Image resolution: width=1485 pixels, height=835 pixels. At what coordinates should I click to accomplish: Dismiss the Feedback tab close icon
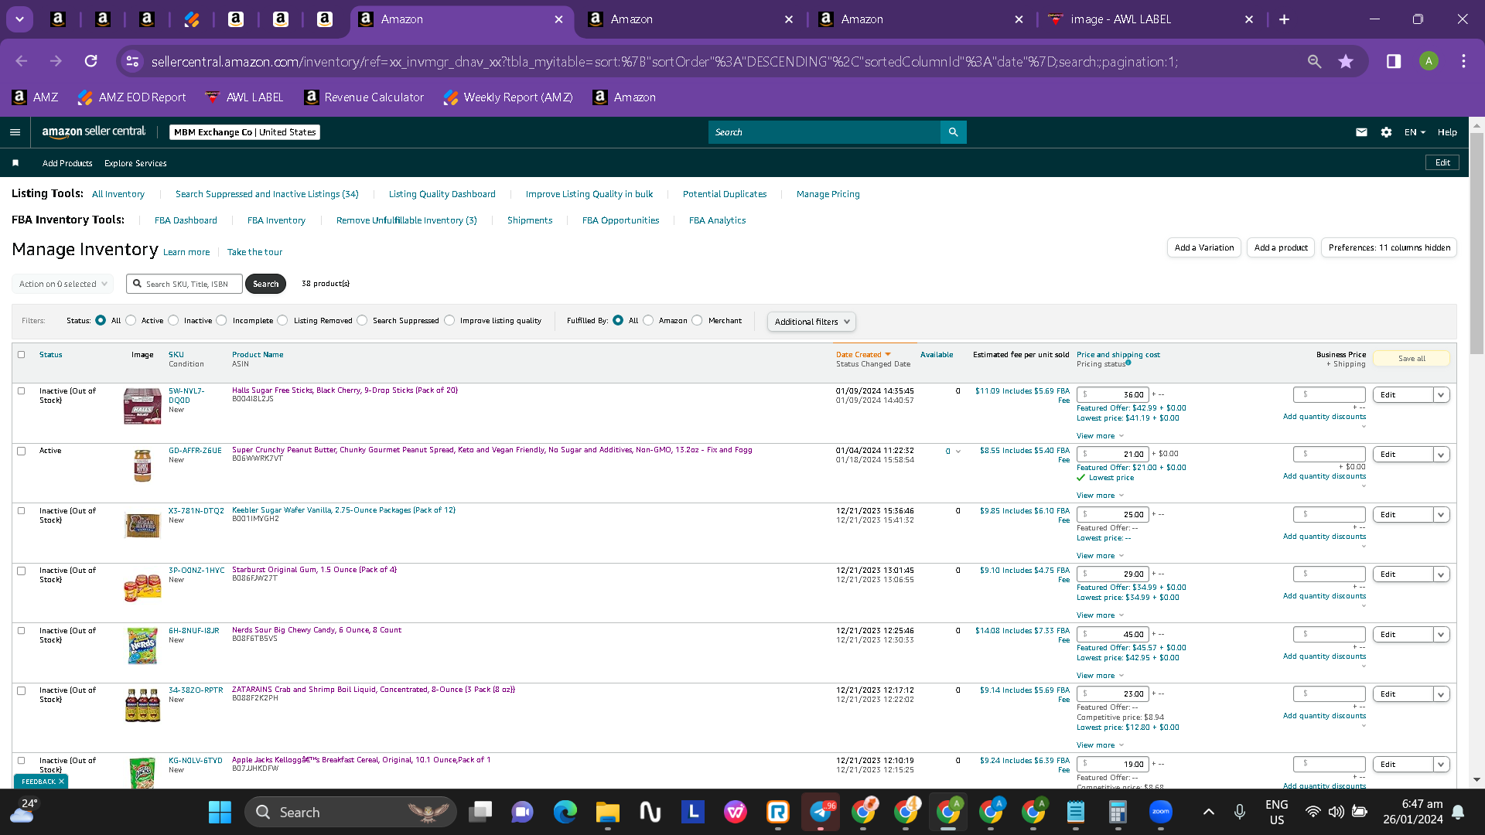pos(61,782)
